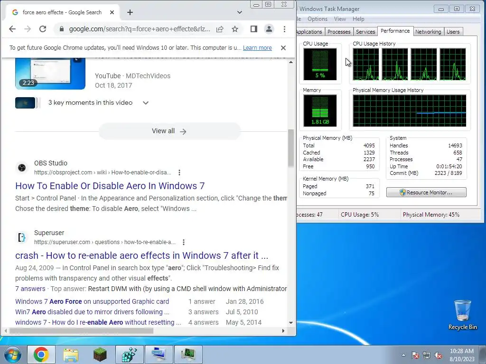Click the on-screen keyboard monitor taskbar icon
This screenshot has width=486, height=364.
159,355
